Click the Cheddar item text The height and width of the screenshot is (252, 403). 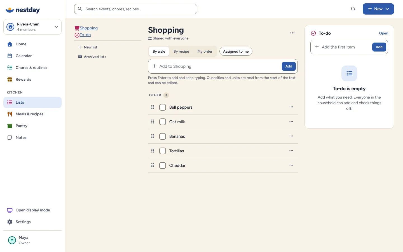tap(177, 165)
